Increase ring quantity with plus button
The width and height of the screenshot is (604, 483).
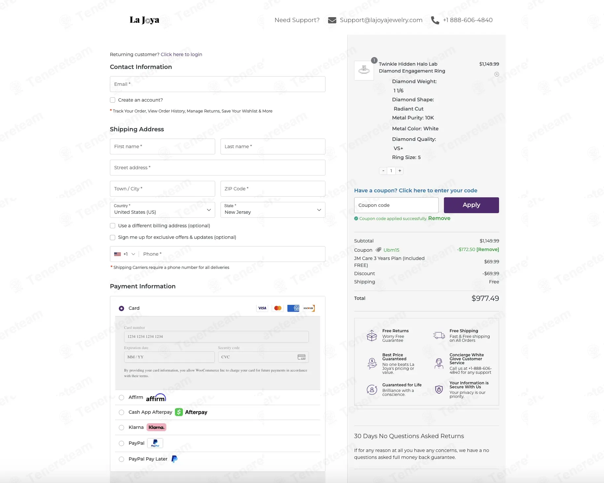pos(400,171)
